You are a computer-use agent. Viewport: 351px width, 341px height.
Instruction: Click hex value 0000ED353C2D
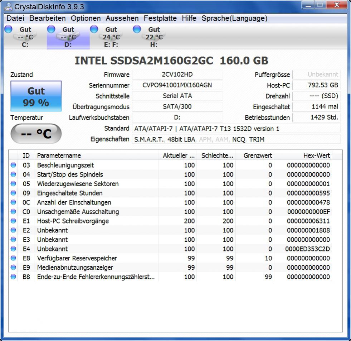(x=307, y=249)
